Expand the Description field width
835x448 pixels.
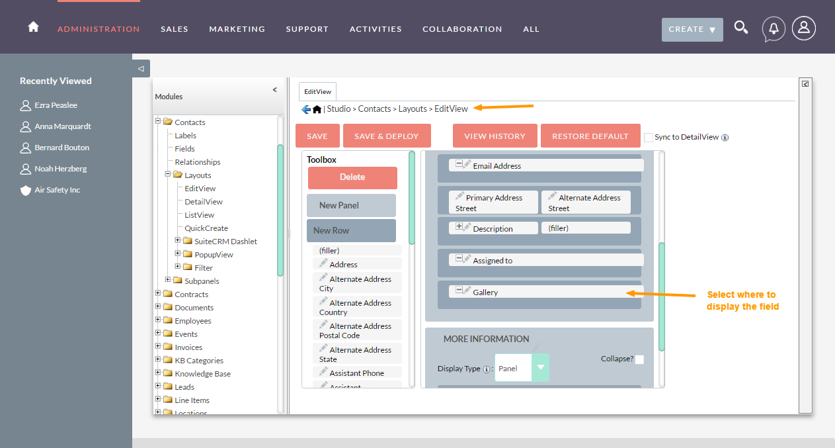pos(459,226)
